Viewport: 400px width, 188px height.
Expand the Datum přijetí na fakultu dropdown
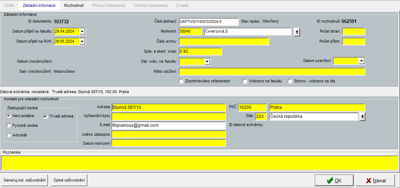tap(82, 32)
